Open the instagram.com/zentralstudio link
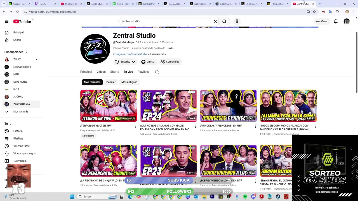 (130, 54)
